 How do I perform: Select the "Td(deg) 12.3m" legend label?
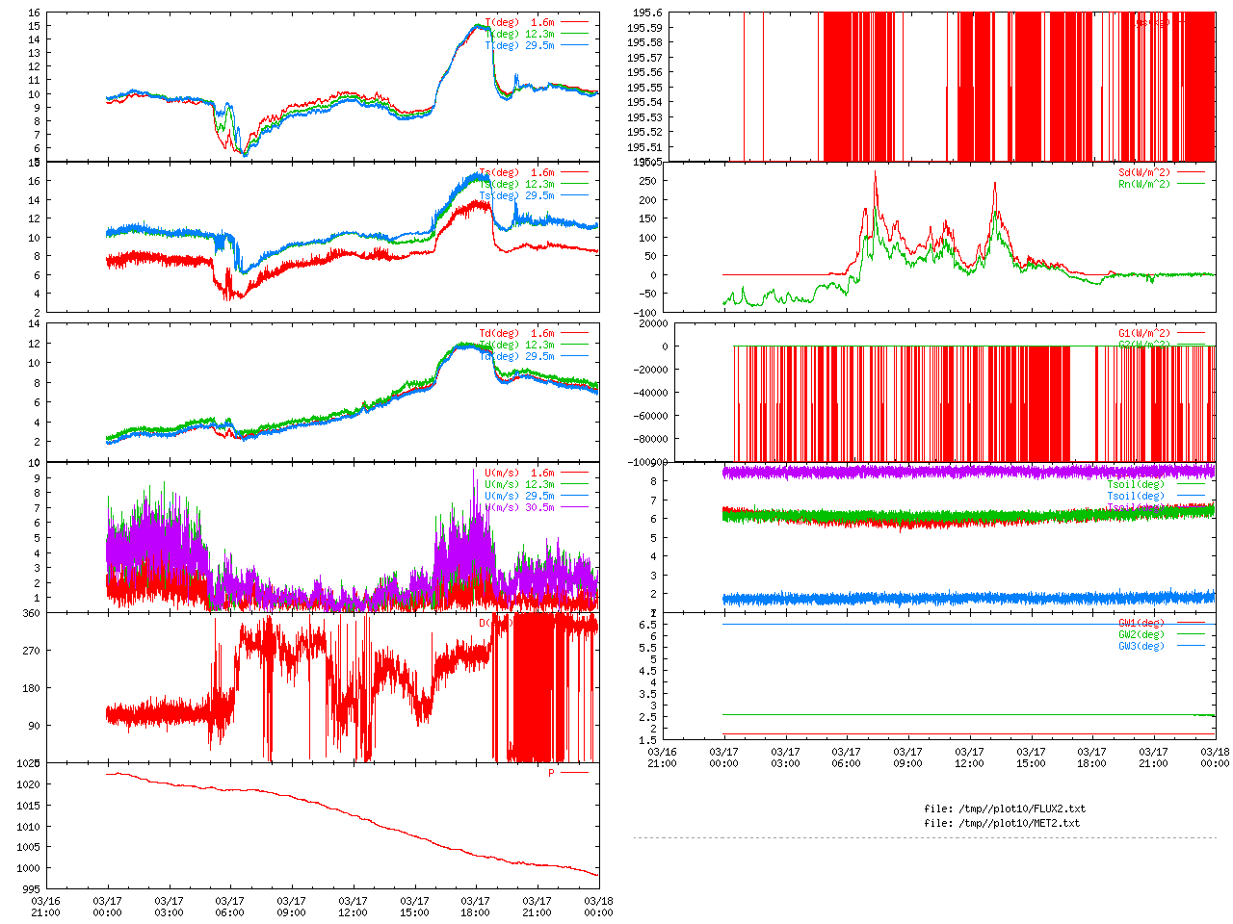[517, 346]
